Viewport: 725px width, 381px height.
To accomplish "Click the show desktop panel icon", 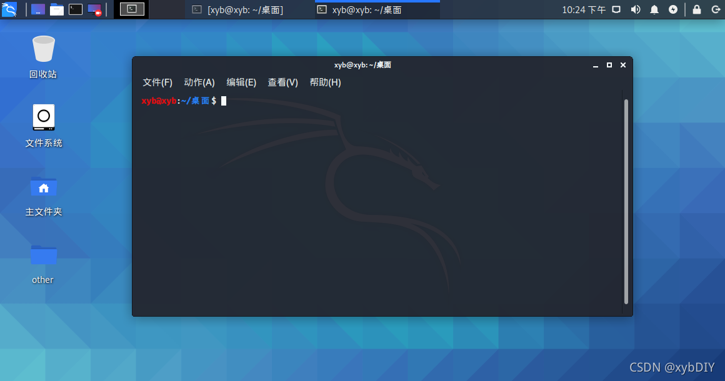I will (x=38, y=9).
